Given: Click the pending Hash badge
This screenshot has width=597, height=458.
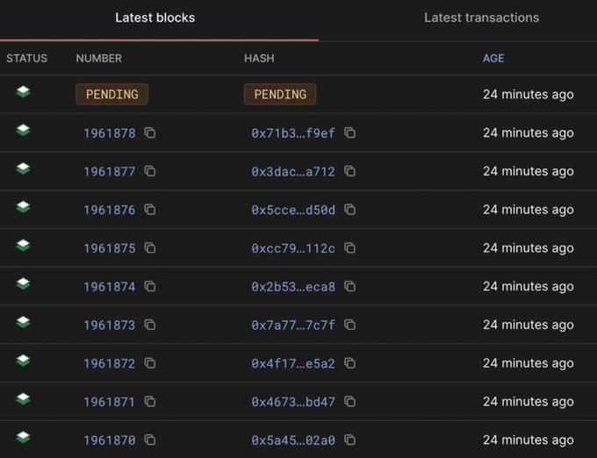Looking at the screenshot, I should tap(280, 94).
